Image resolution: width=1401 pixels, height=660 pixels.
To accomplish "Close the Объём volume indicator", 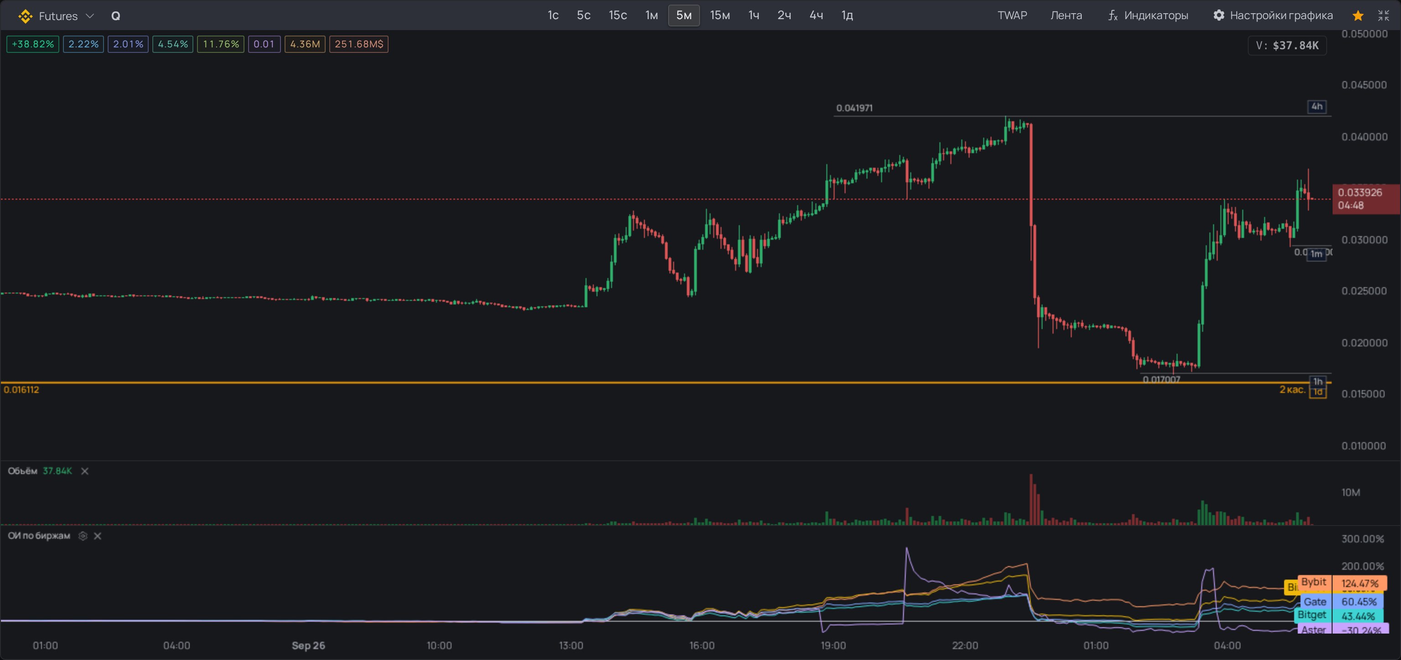I will [84, 471].
